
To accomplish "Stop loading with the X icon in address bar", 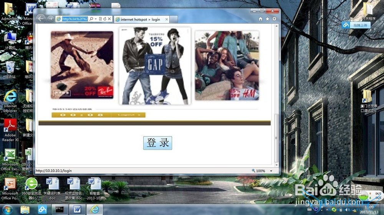I will (109, 19).
